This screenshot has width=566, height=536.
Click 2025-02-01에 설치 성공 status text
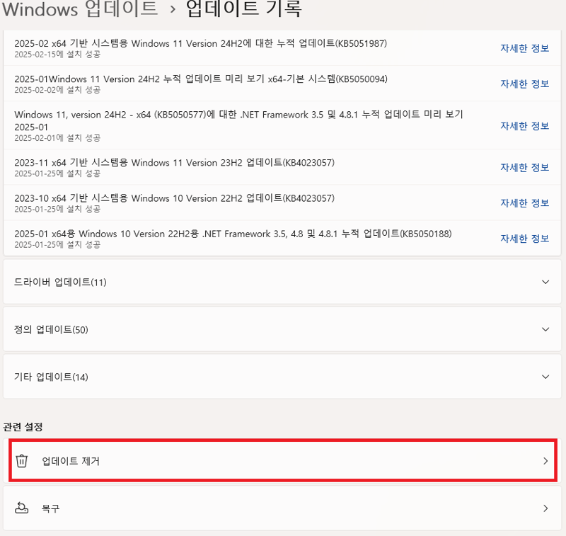[x=57, y=137]
